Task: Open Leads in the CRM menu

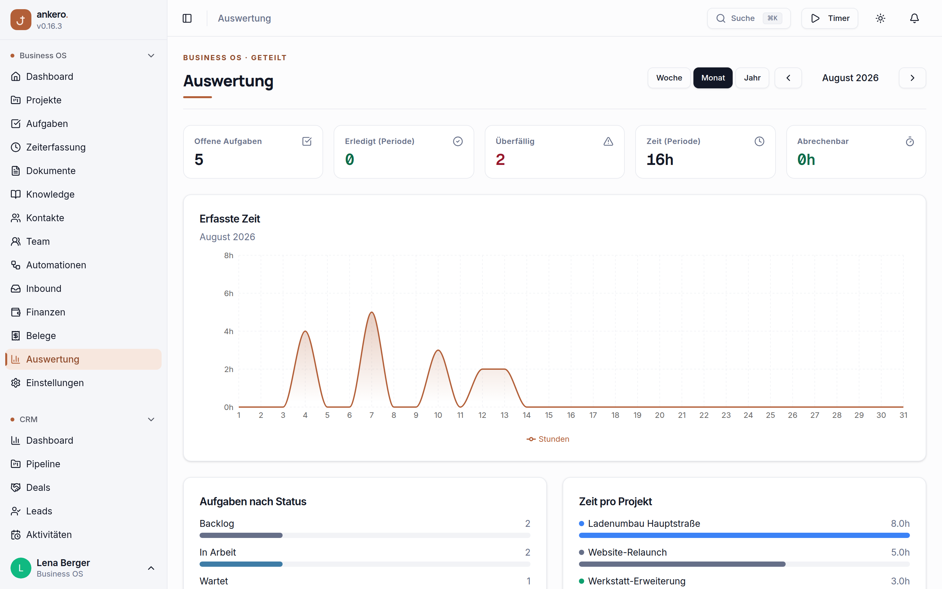Action: click(x=83, y=511)
